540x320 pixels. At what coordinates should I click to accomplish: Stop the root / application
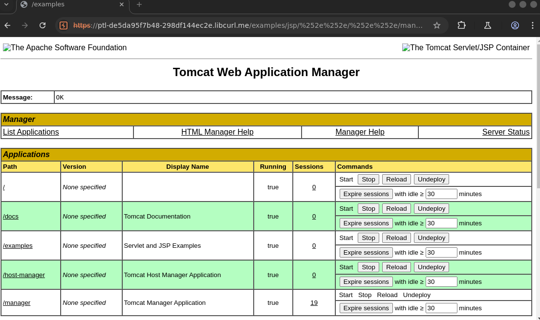[x=368, y=179]
